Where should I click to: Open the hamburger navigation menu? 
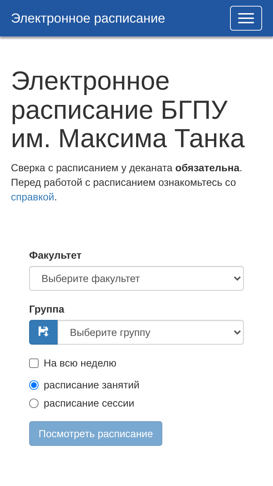tap(246, 18)
